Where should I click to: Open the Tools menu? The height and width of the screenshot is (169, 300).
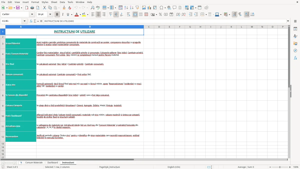point(70,2)
